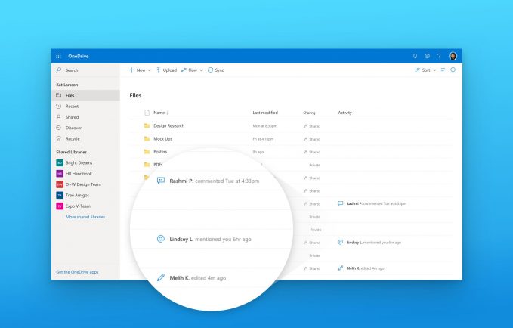
Task: Click the file type column icon
Action: (147, 113)
